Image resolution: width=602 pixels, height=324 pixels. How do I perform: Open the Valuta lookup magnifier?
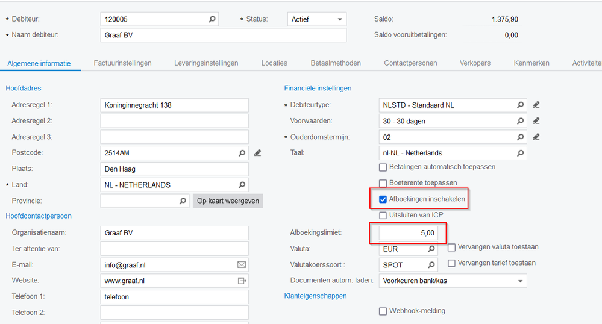pyautogui.click(x=431, y=249)
